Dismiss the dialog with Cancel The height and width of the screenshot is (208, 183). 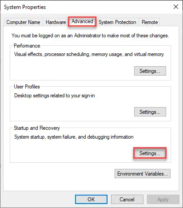tap(127, 200)
